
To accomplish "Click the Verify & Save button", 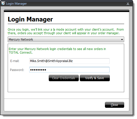I will click(95, 78).
